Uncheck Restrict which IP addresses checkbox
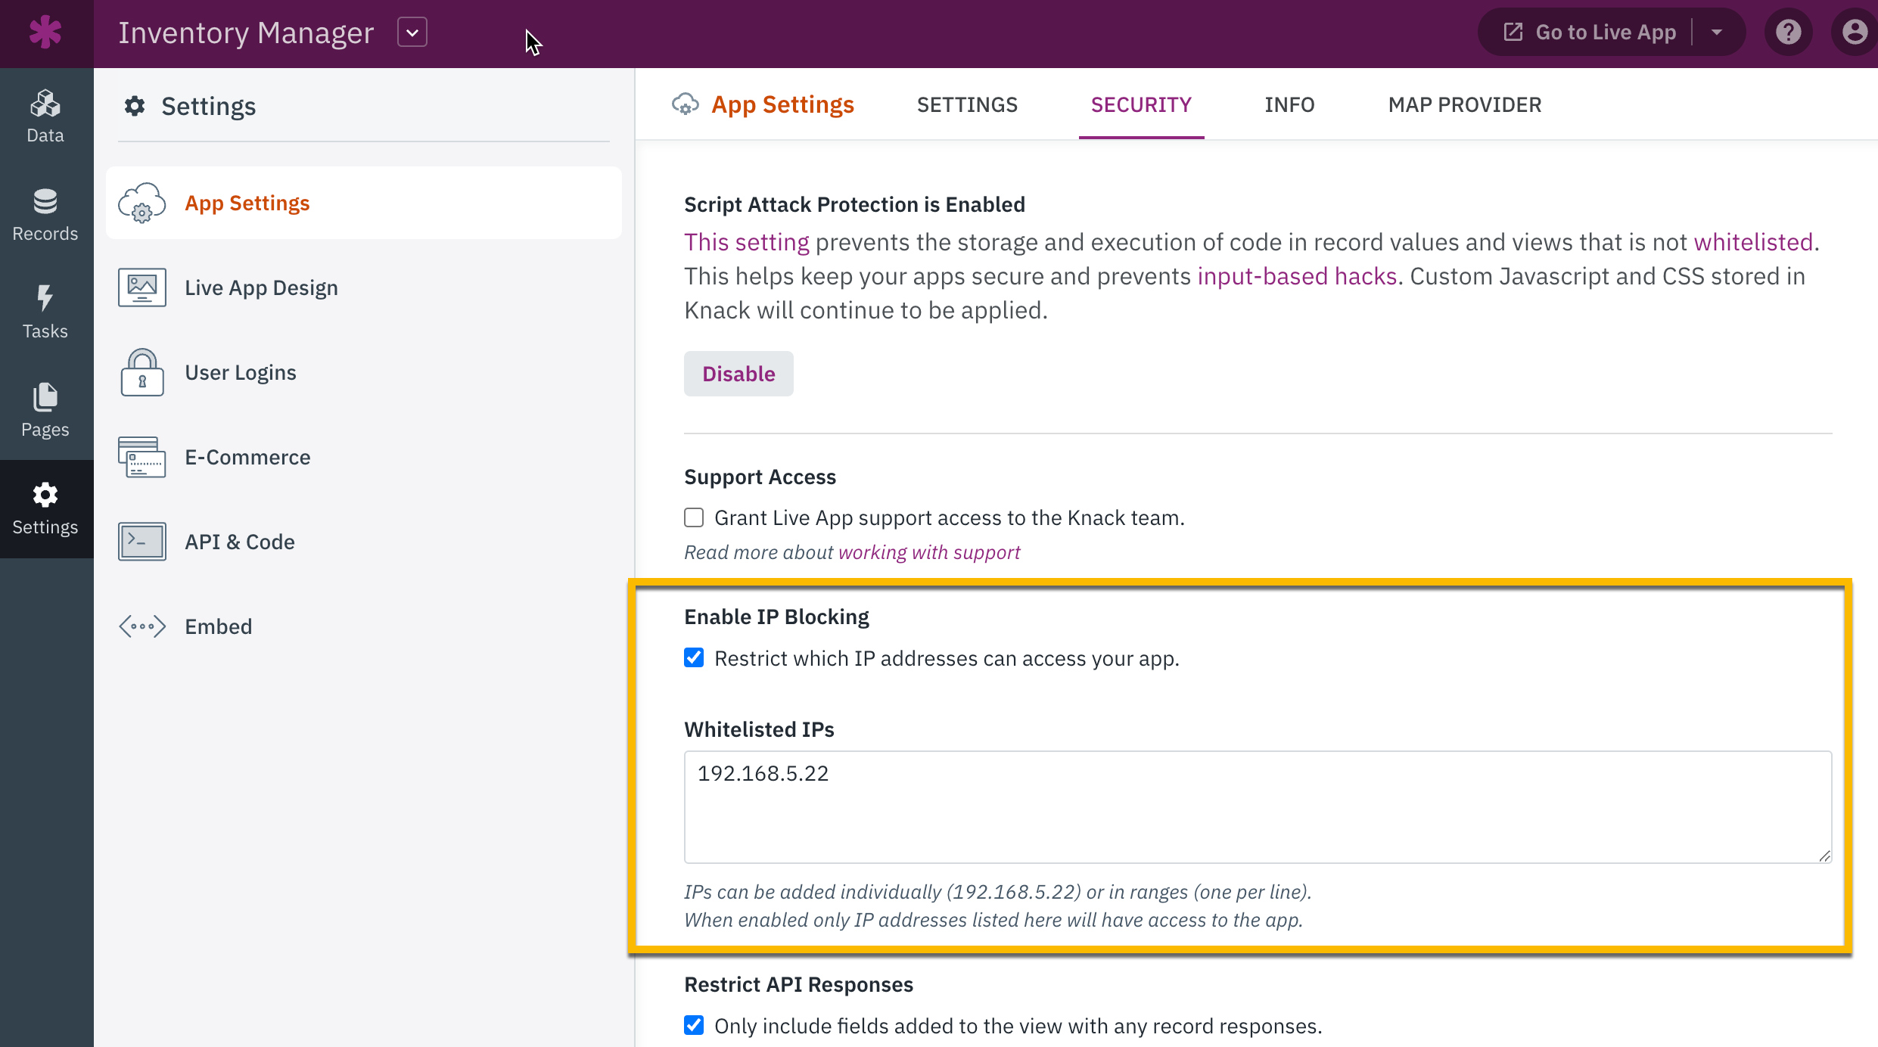The height and width of the screenshot is (1047, 1878). point(694,657)
